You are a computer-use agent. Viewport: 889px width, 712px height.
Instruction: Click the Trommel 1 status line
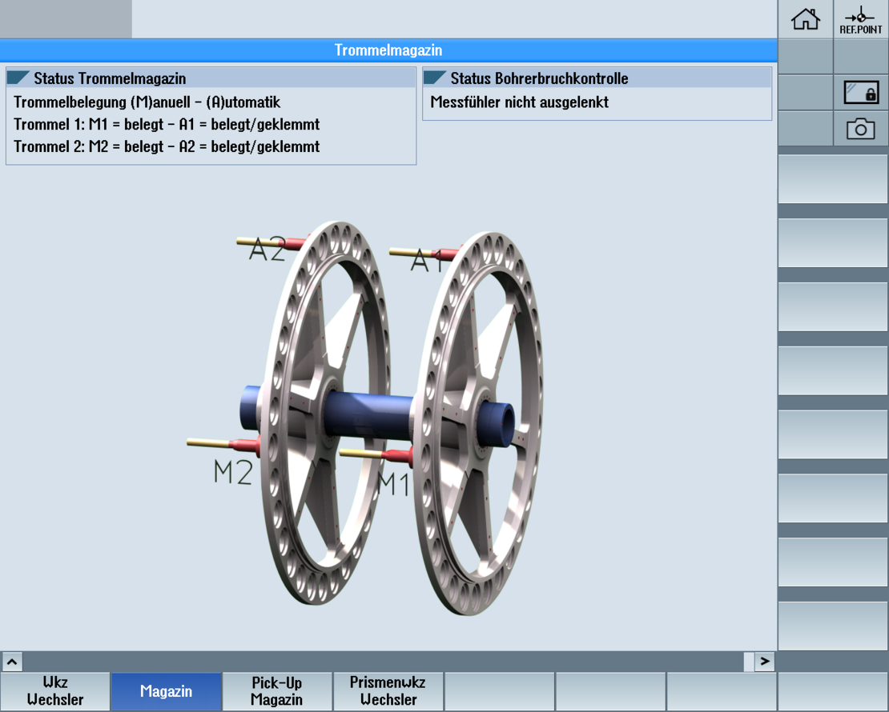pyautogui.click(x=167, y=124)
